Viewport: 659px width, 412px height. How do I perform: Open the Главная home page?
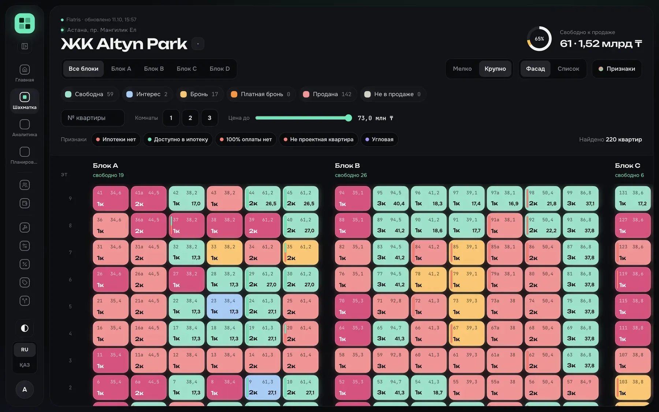[25, 73]
